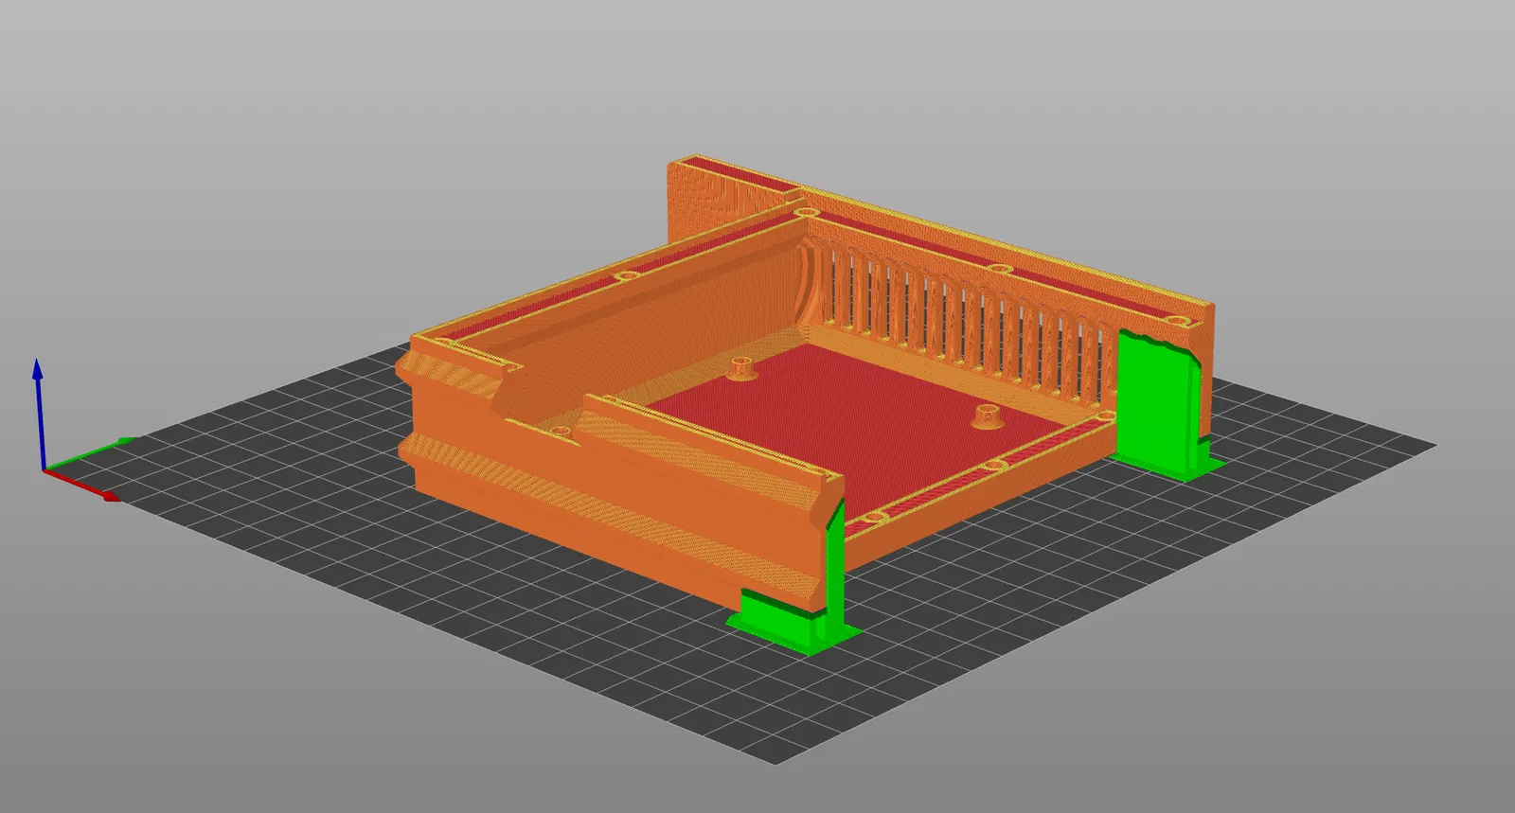Pick the standoff post nearest the tall green support
Screen dimensions: 1515x813
click(988, 415)
